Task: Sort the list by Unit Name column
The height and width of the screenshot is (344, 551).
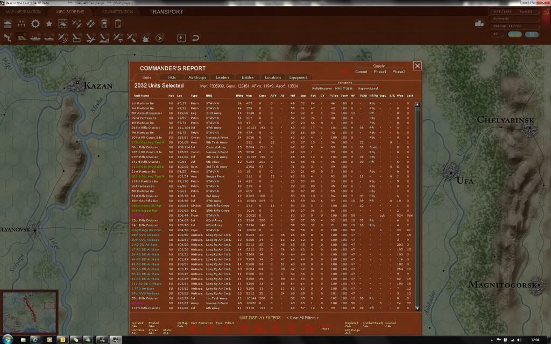Action: 142,96
